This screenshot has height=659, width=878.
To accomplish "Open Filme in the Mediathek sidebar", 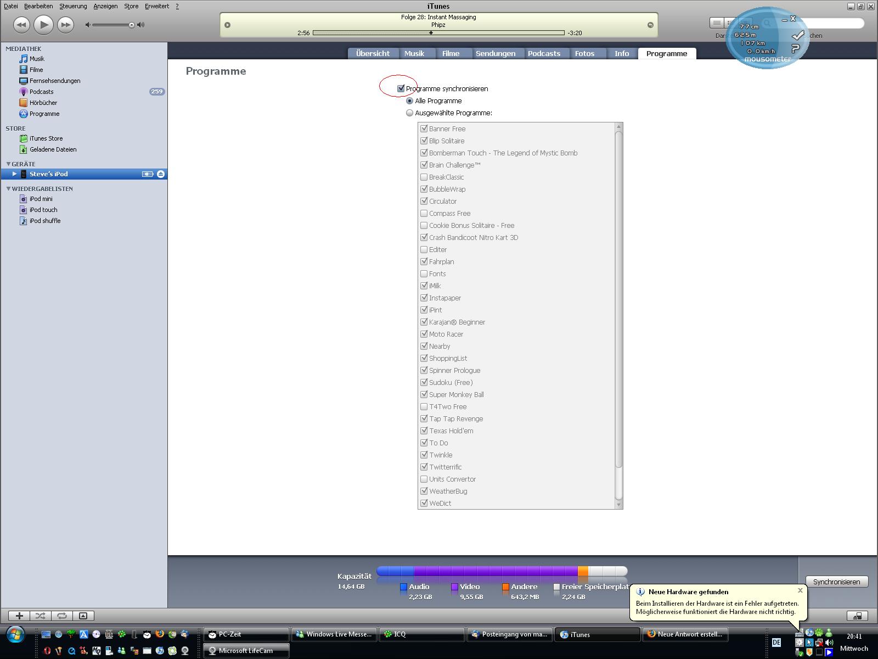I will coord(36,70).
